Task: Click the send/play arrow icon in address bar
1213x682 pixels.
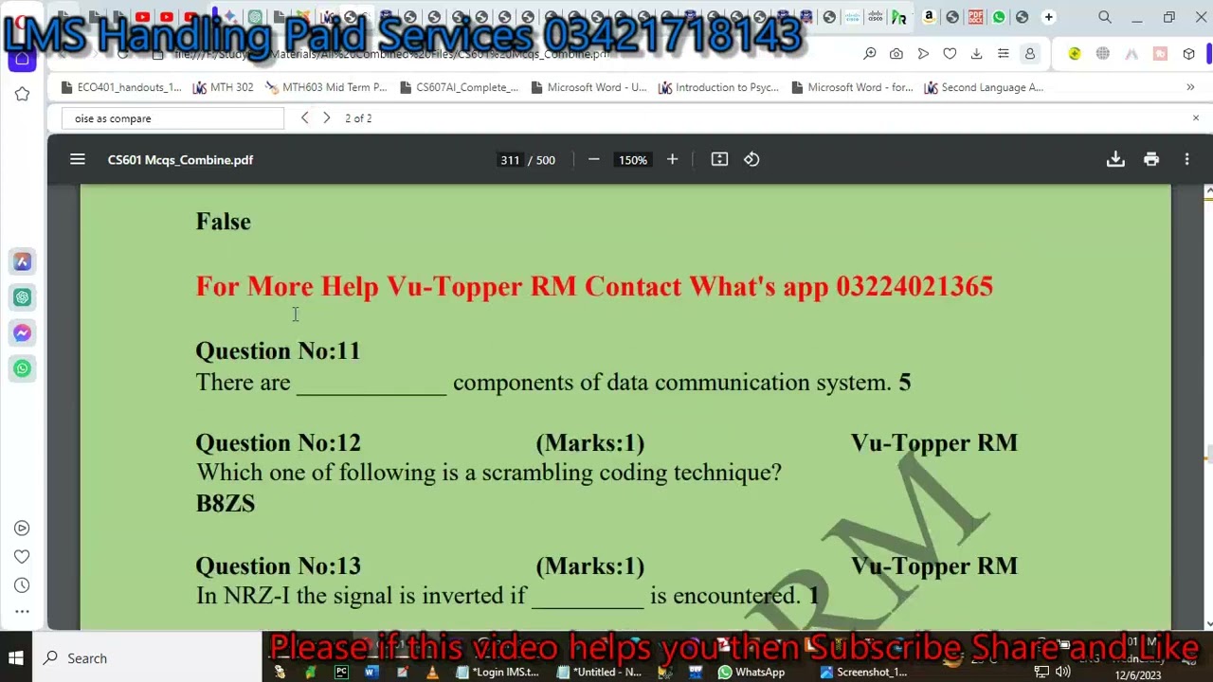Action: coord(923,54)
